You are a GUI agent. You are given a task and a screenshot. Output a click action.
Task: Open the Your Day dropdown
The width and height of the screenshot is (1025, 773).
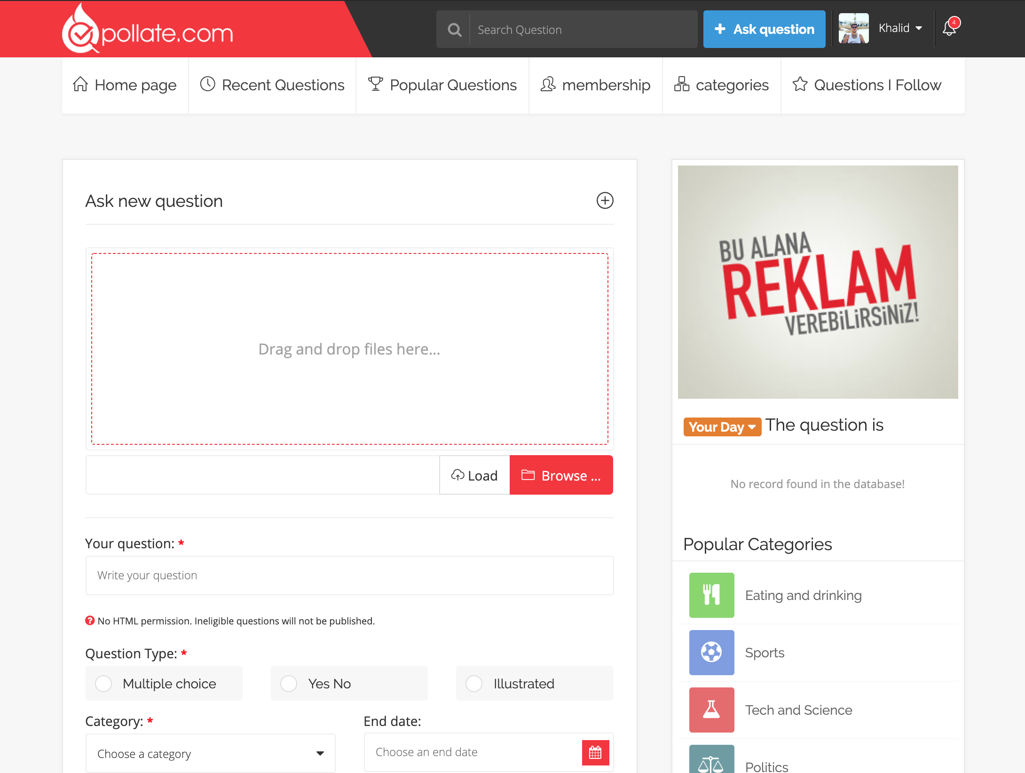point(722,427)
